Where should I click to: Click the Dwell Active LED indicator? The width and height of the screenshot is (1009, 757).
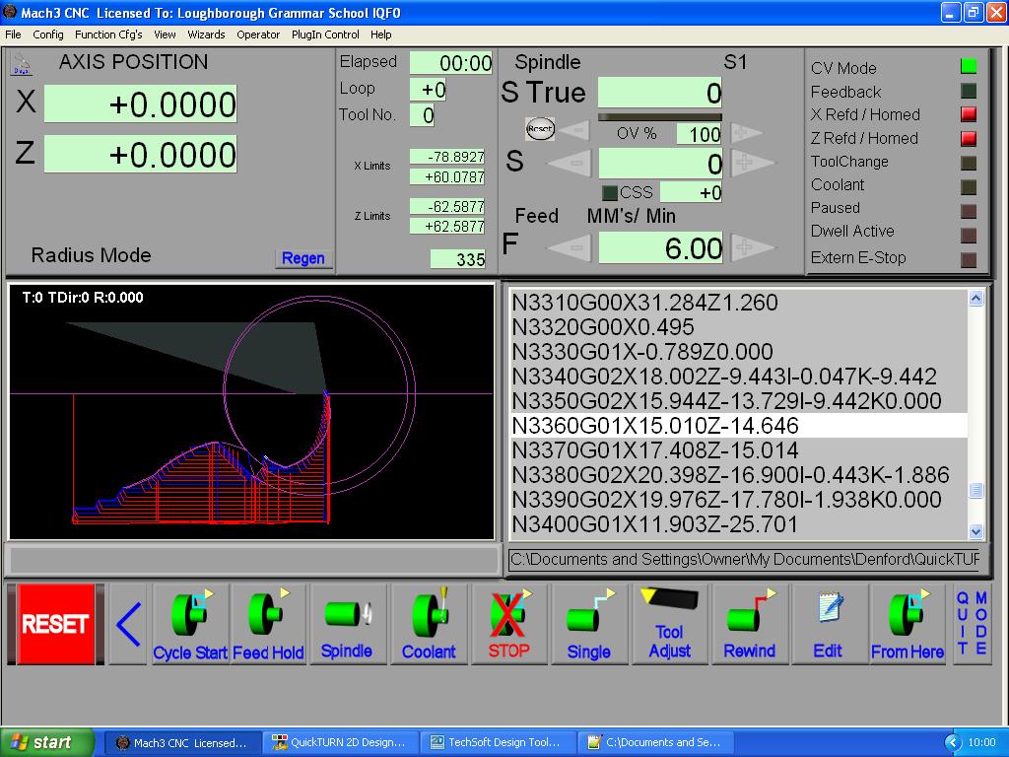coord(969,235)
